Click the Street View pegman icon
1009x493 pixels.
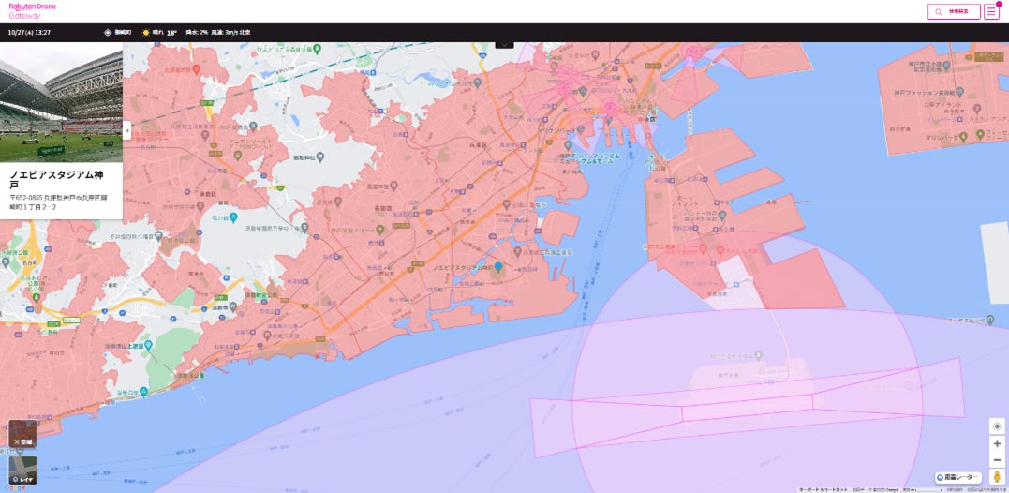pyautogui.click(x=997, y=478)
